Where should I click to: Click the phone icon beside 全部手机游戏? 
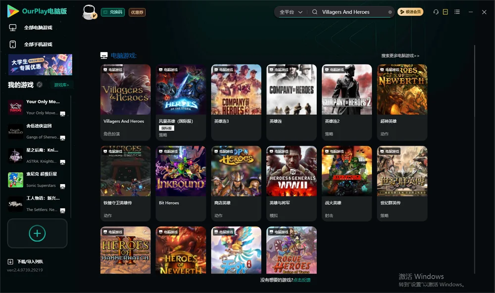tap(13, 45)
